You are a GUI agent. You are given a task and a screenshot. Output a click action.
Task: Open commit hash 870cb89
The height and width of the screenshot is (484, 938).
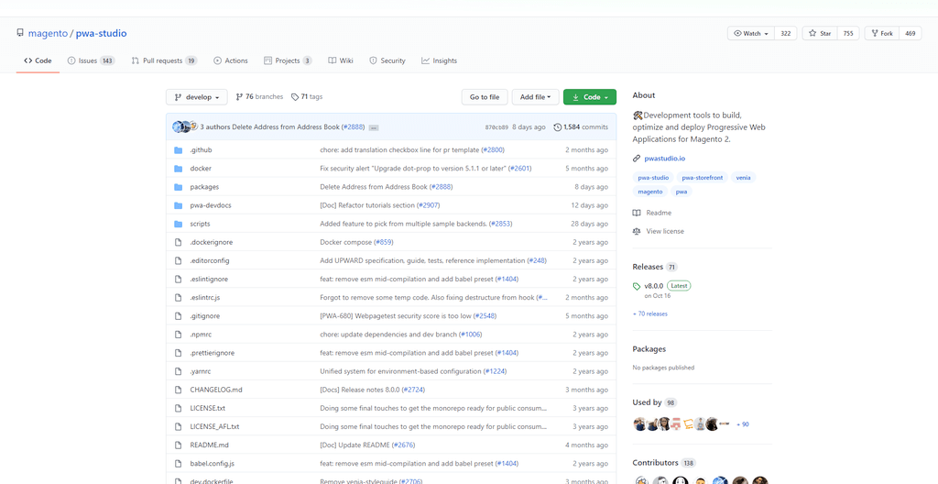point(496,127)
